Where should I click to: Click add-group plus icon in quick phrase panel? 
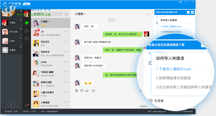coord(188,12)
